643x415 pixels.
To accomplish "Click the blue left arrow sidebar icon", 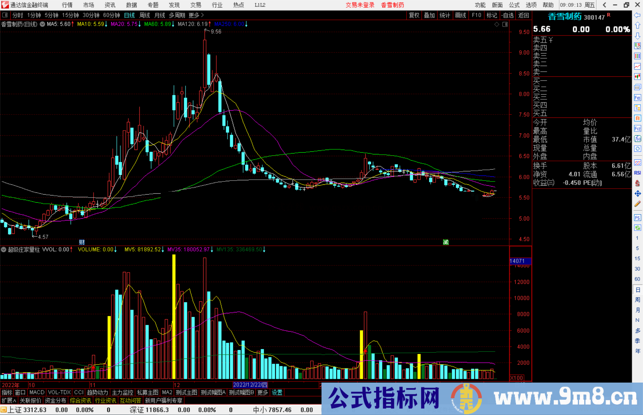I will [637, 15].
